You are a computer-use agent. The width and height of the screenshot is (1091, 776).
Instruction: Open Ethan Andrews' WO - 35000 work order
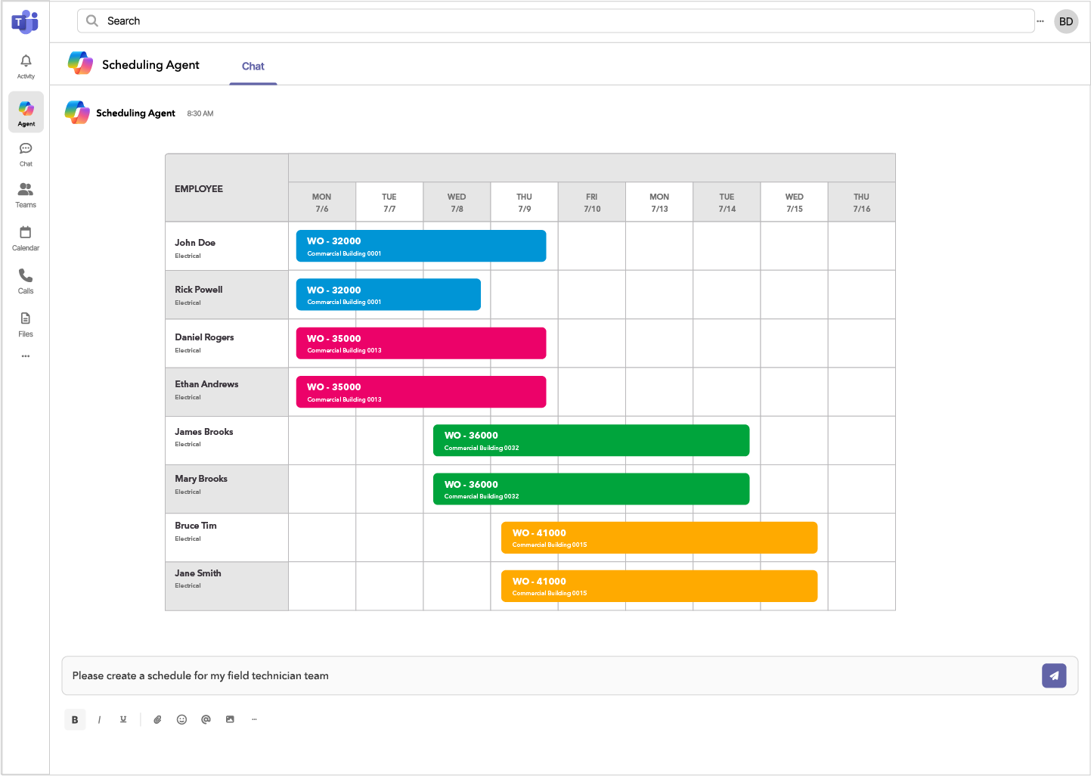[x=421, y=392]
